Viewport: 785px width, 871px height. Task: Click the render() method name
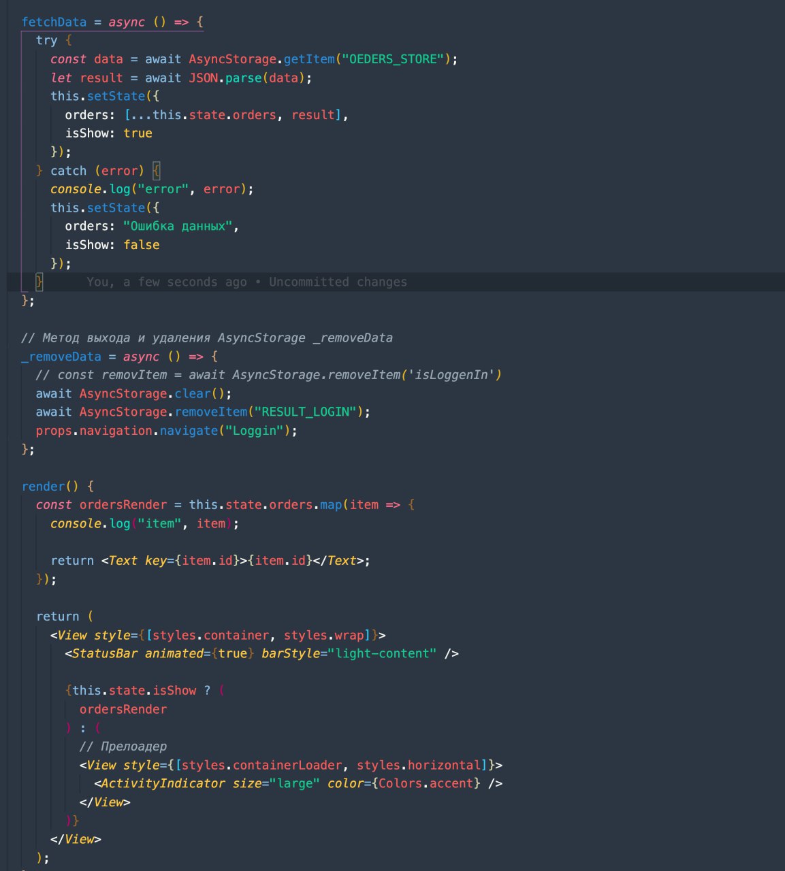(44, 487)
